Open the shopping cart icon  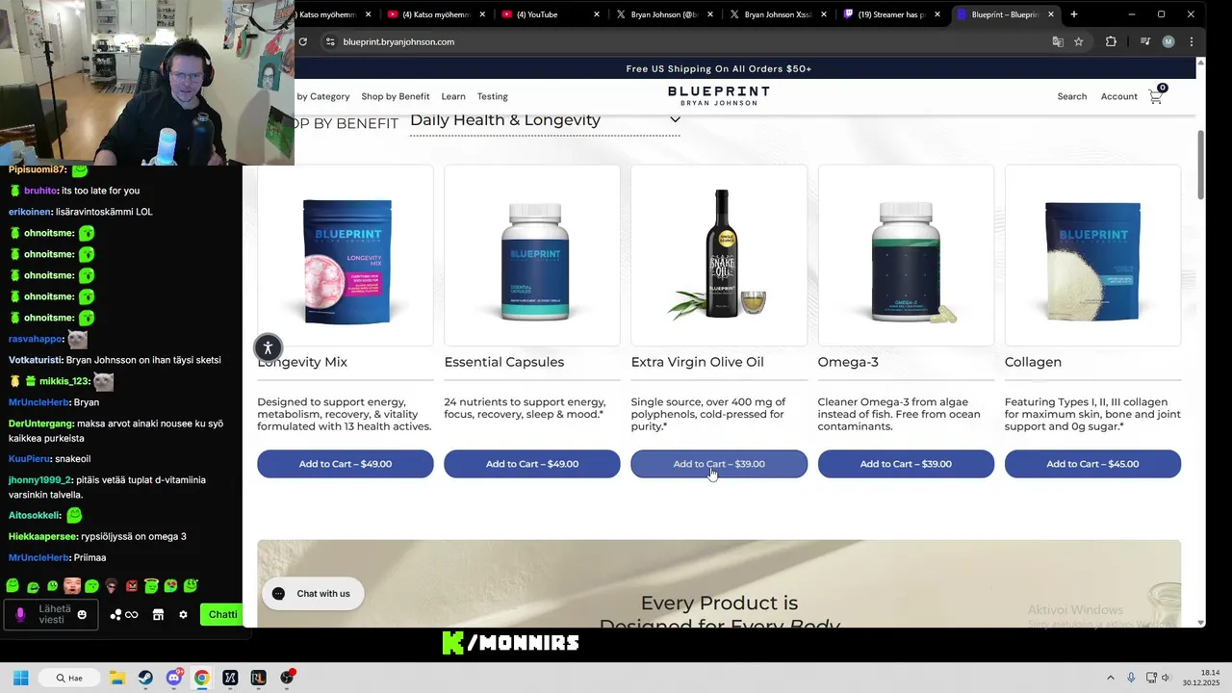point(1156,96)
